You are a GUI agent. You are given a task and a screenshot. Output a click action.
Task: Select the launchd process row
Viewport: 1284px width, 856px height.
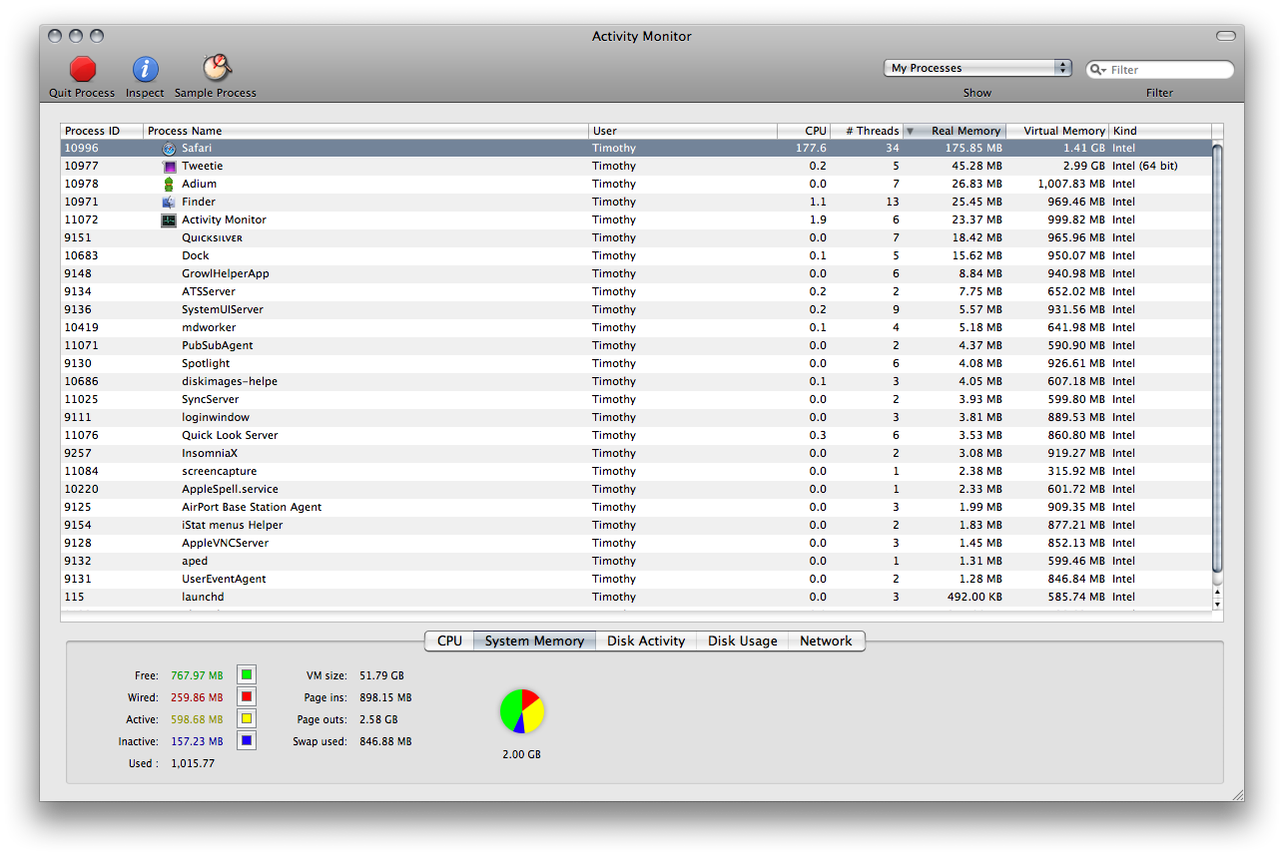coord(635,597)
